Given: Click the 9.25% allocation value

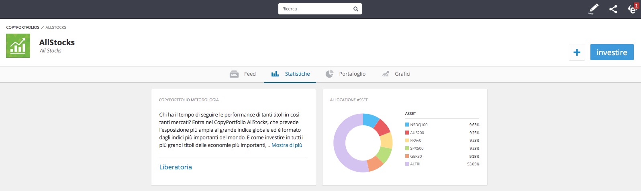Looking at the screenshot, I should (x=474, y=133).
